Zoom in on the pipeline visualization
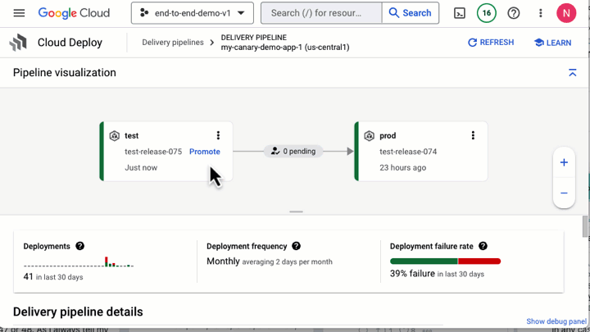 (x=564, y=162)
